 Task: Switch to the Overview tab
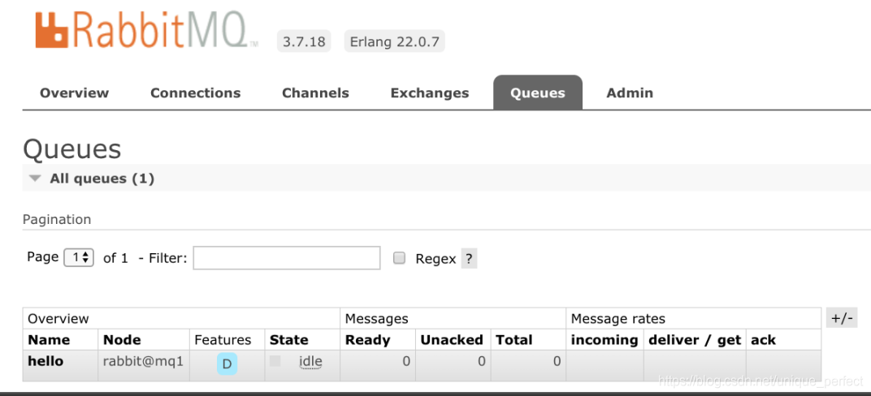point(74,93)
